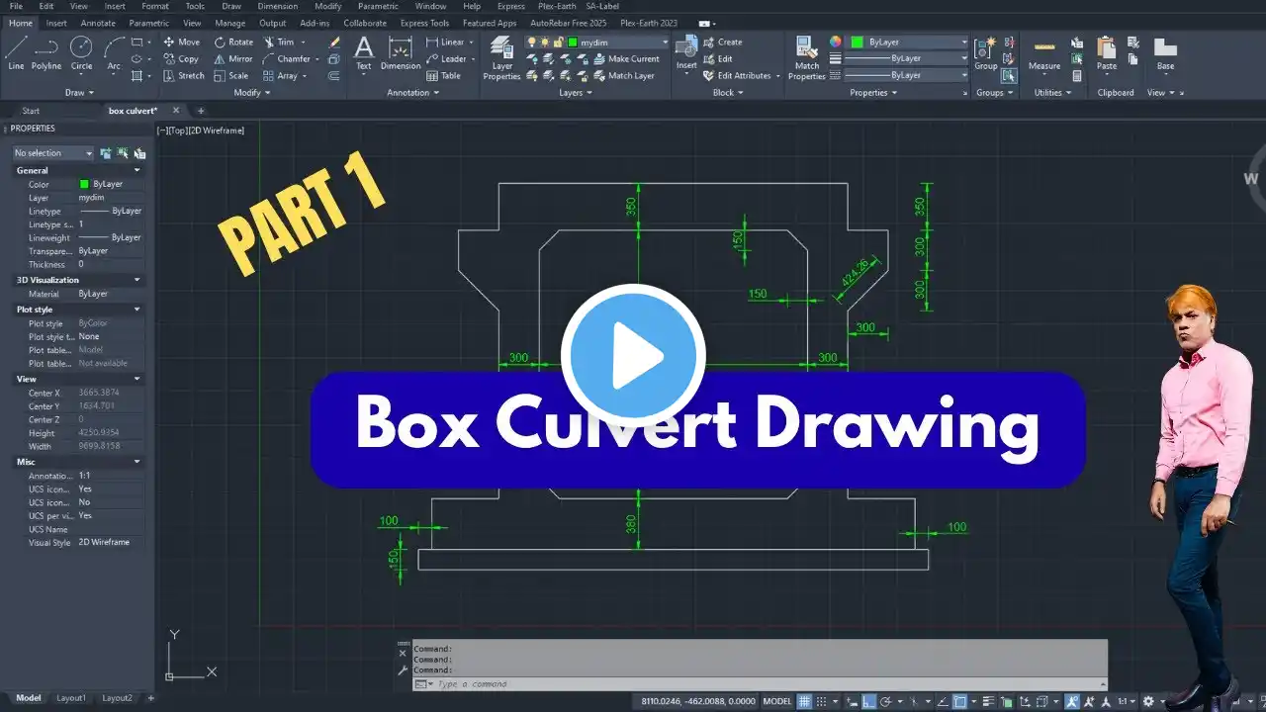
Task: Activate the Stretch command
Action: point(184,75)
